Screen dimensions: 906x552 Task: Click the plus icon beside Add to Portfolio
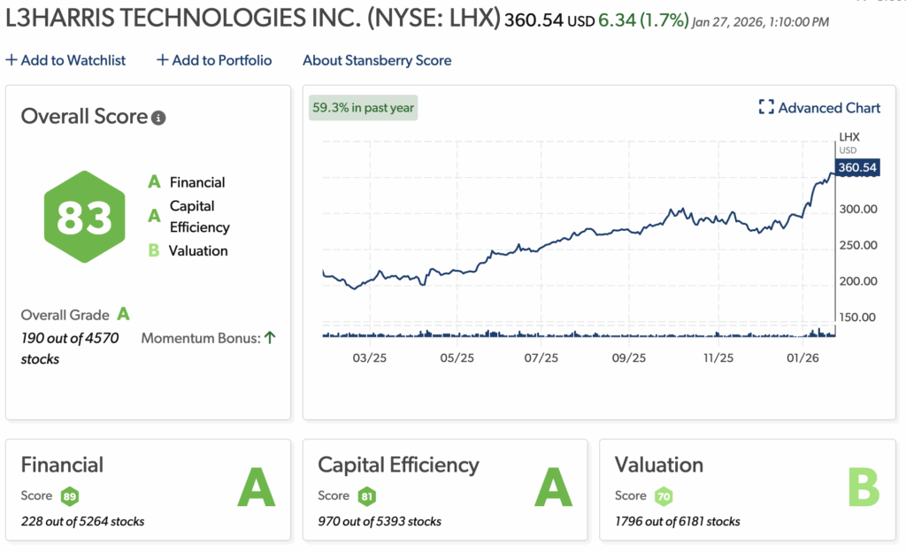click(162, 60)
